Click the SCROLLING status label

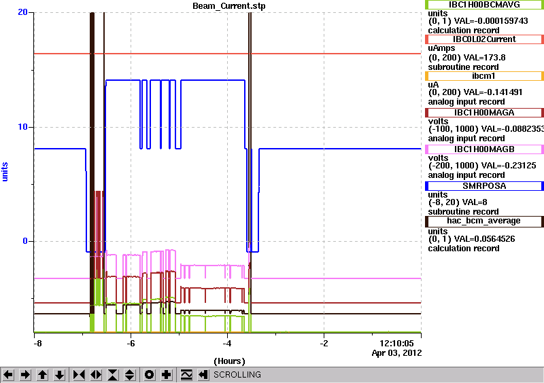[x=237, y=375]
